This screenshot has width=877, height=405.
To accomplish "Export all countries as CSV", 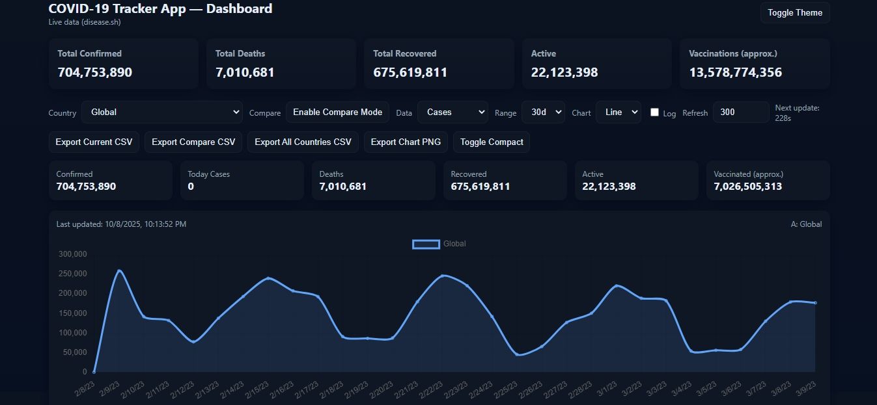I will click(303, 142).
